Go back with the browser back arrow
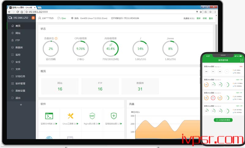The height and width of the screenshot is (148, 245). point(9,12)
